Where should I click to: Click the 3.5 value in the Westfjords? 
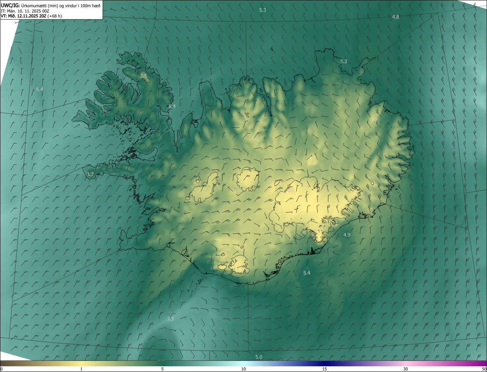pyautogui.click(x=143, y=76)
